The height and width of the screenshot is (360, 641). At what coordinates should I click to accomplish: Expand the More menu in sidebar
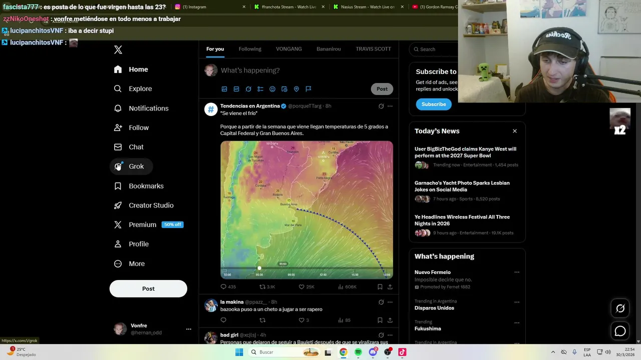tap(130, 263)
